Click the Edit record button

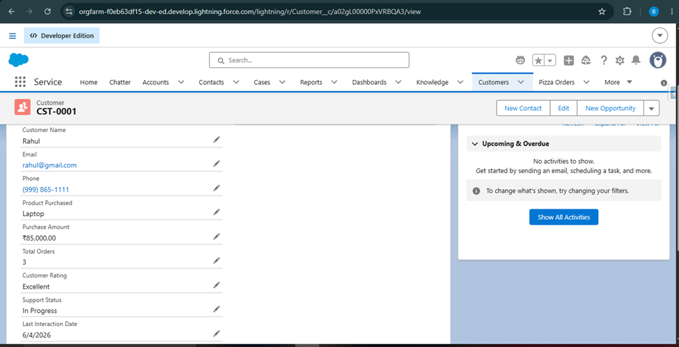point(563,108)
